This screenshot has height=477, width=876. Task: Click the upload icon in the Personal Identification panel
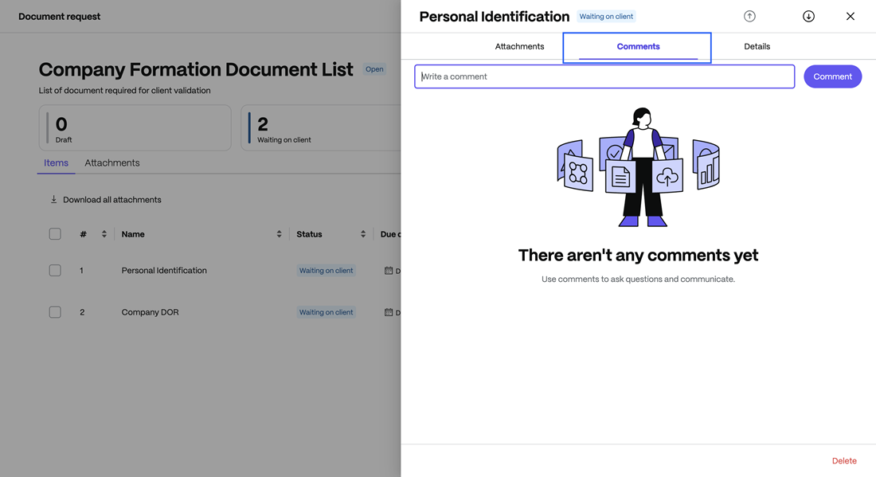click(749, 15)
